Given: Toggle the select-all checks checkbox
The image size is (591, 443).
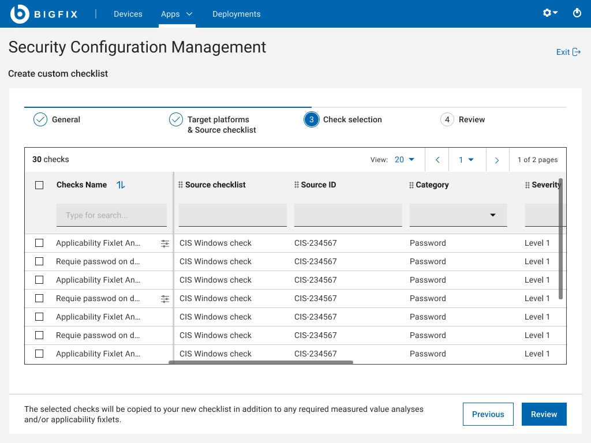Looking at the screenshot, I should 39,185.
